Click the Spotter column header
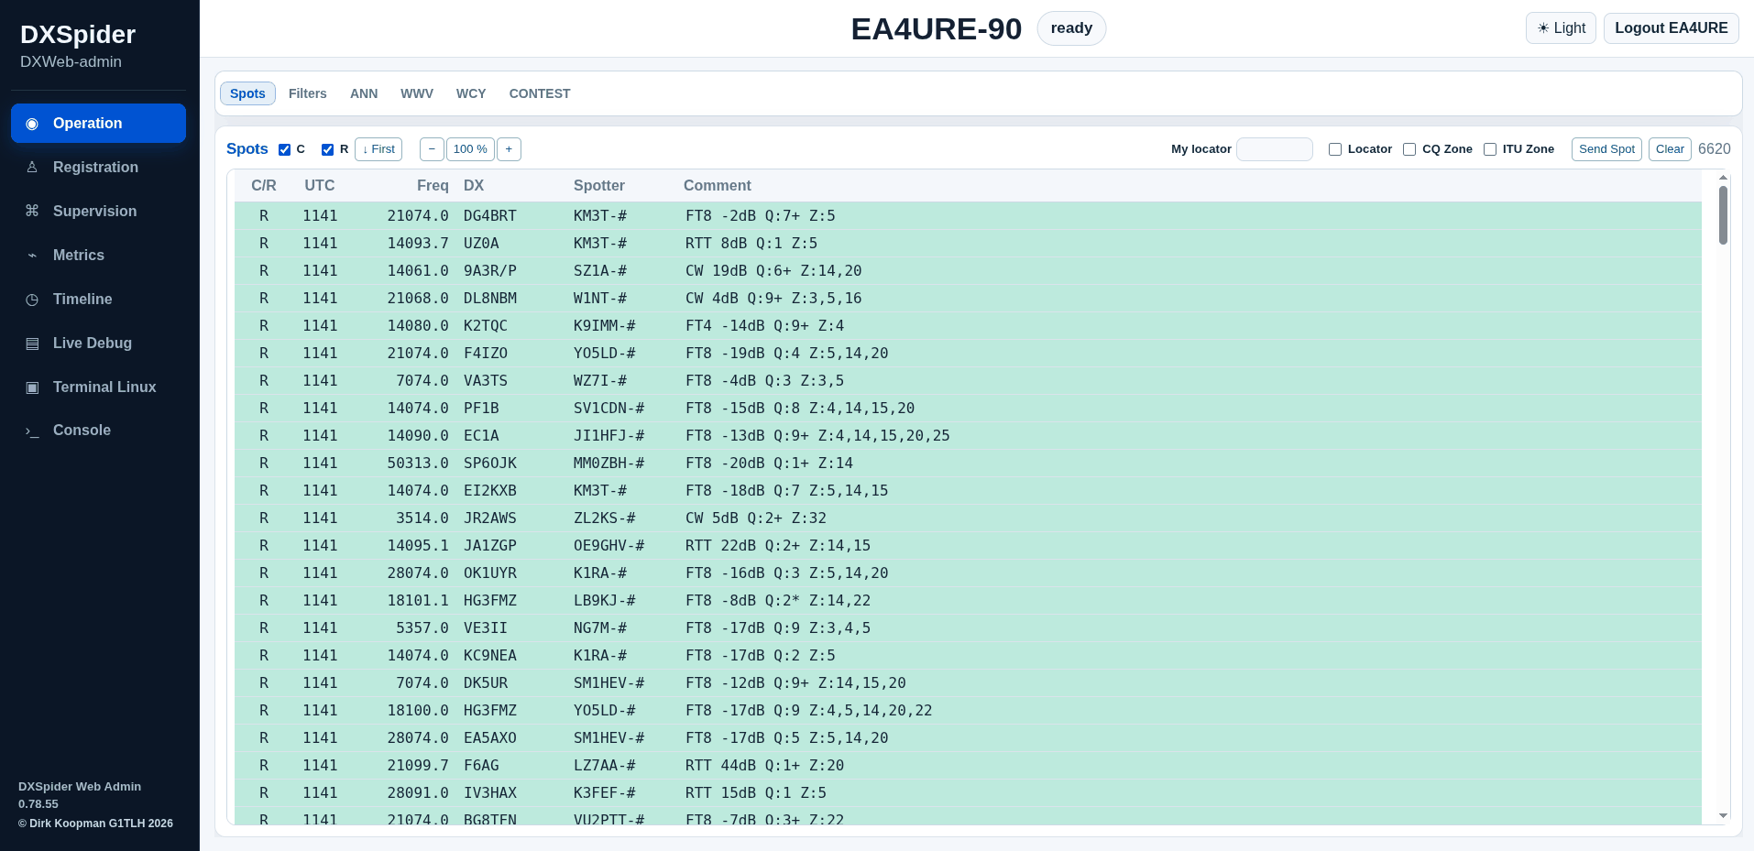This screenshot has height=851, width=1754. click(x=599, y=186)
